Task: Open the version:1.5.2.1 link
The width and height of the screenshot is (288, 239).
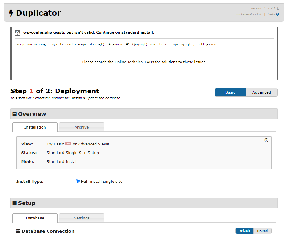Action: tap(263, 8)
